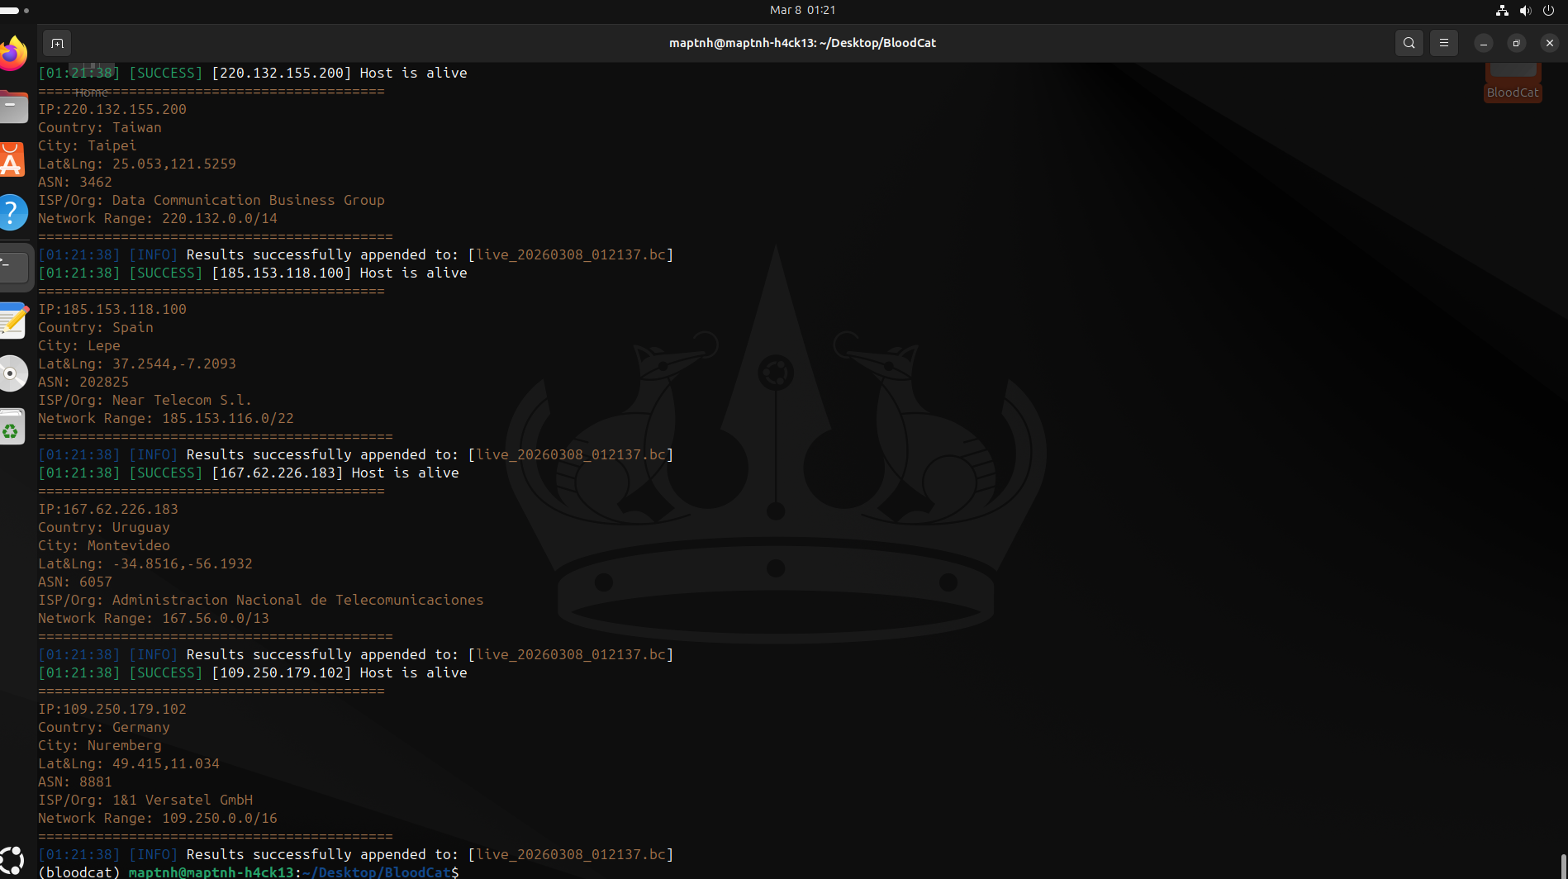The image size is (1568, 879).
Task: Click the power icon in the top bar
Action: [1548, 10]
